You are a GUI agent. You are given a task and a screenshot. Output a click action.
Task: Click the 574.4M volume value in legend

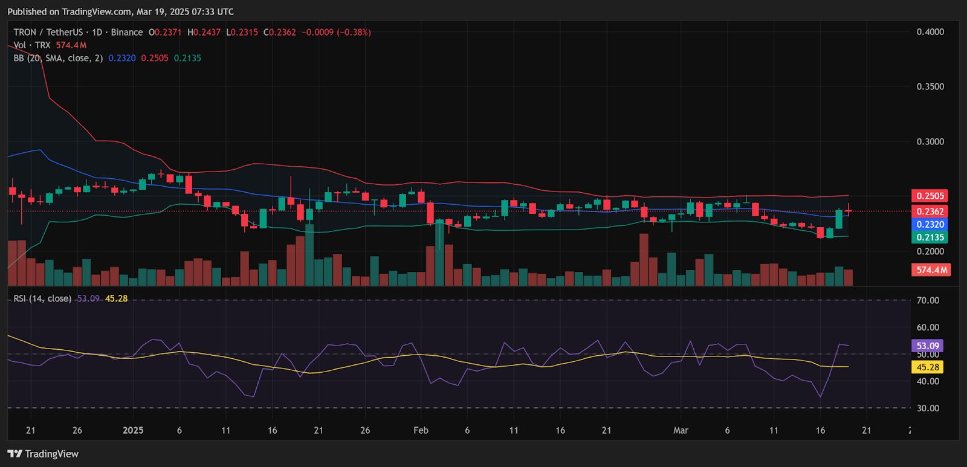[x=71, y=45]
